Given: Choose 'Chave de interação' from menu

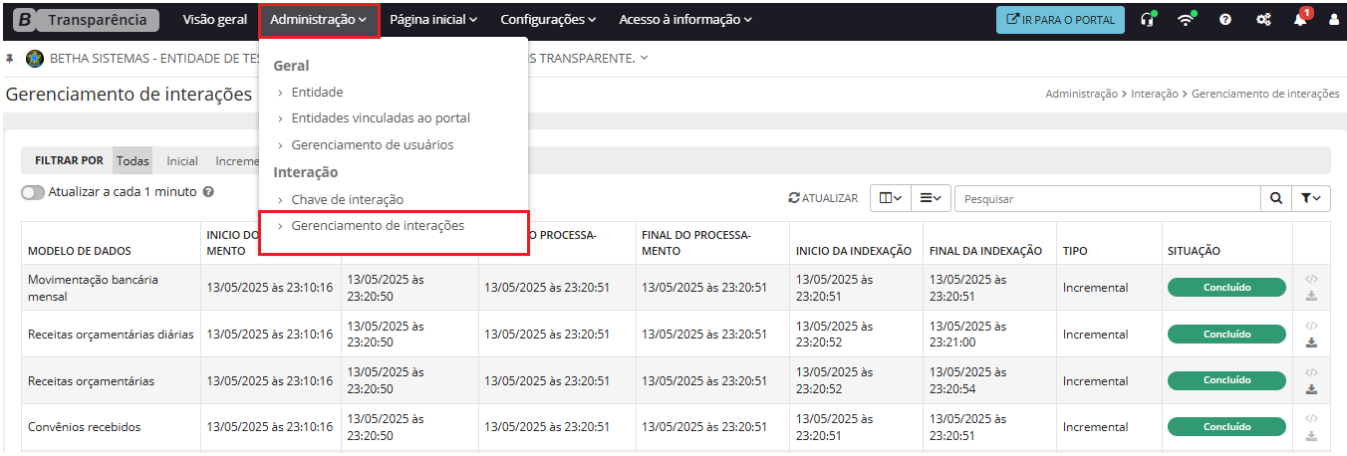Looking at the screenshot, I should (x=347, y=199).
